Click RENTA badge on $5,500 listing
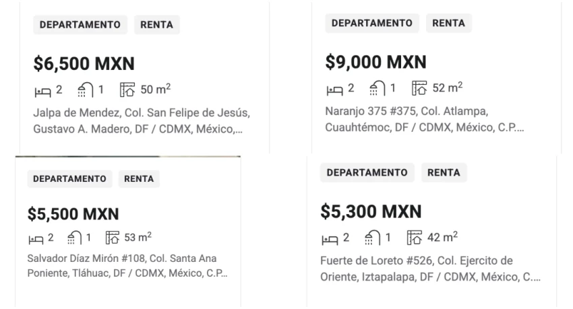Image resolution: width=573 pixels, height=309 pixels. click(x=138, y=179)
